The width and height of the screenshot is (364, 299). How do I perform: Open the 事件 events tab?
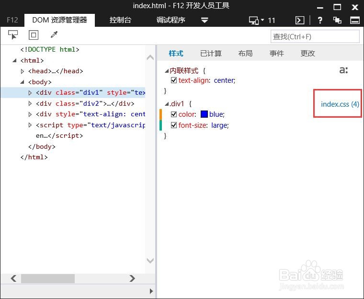[x=276, y=54]
